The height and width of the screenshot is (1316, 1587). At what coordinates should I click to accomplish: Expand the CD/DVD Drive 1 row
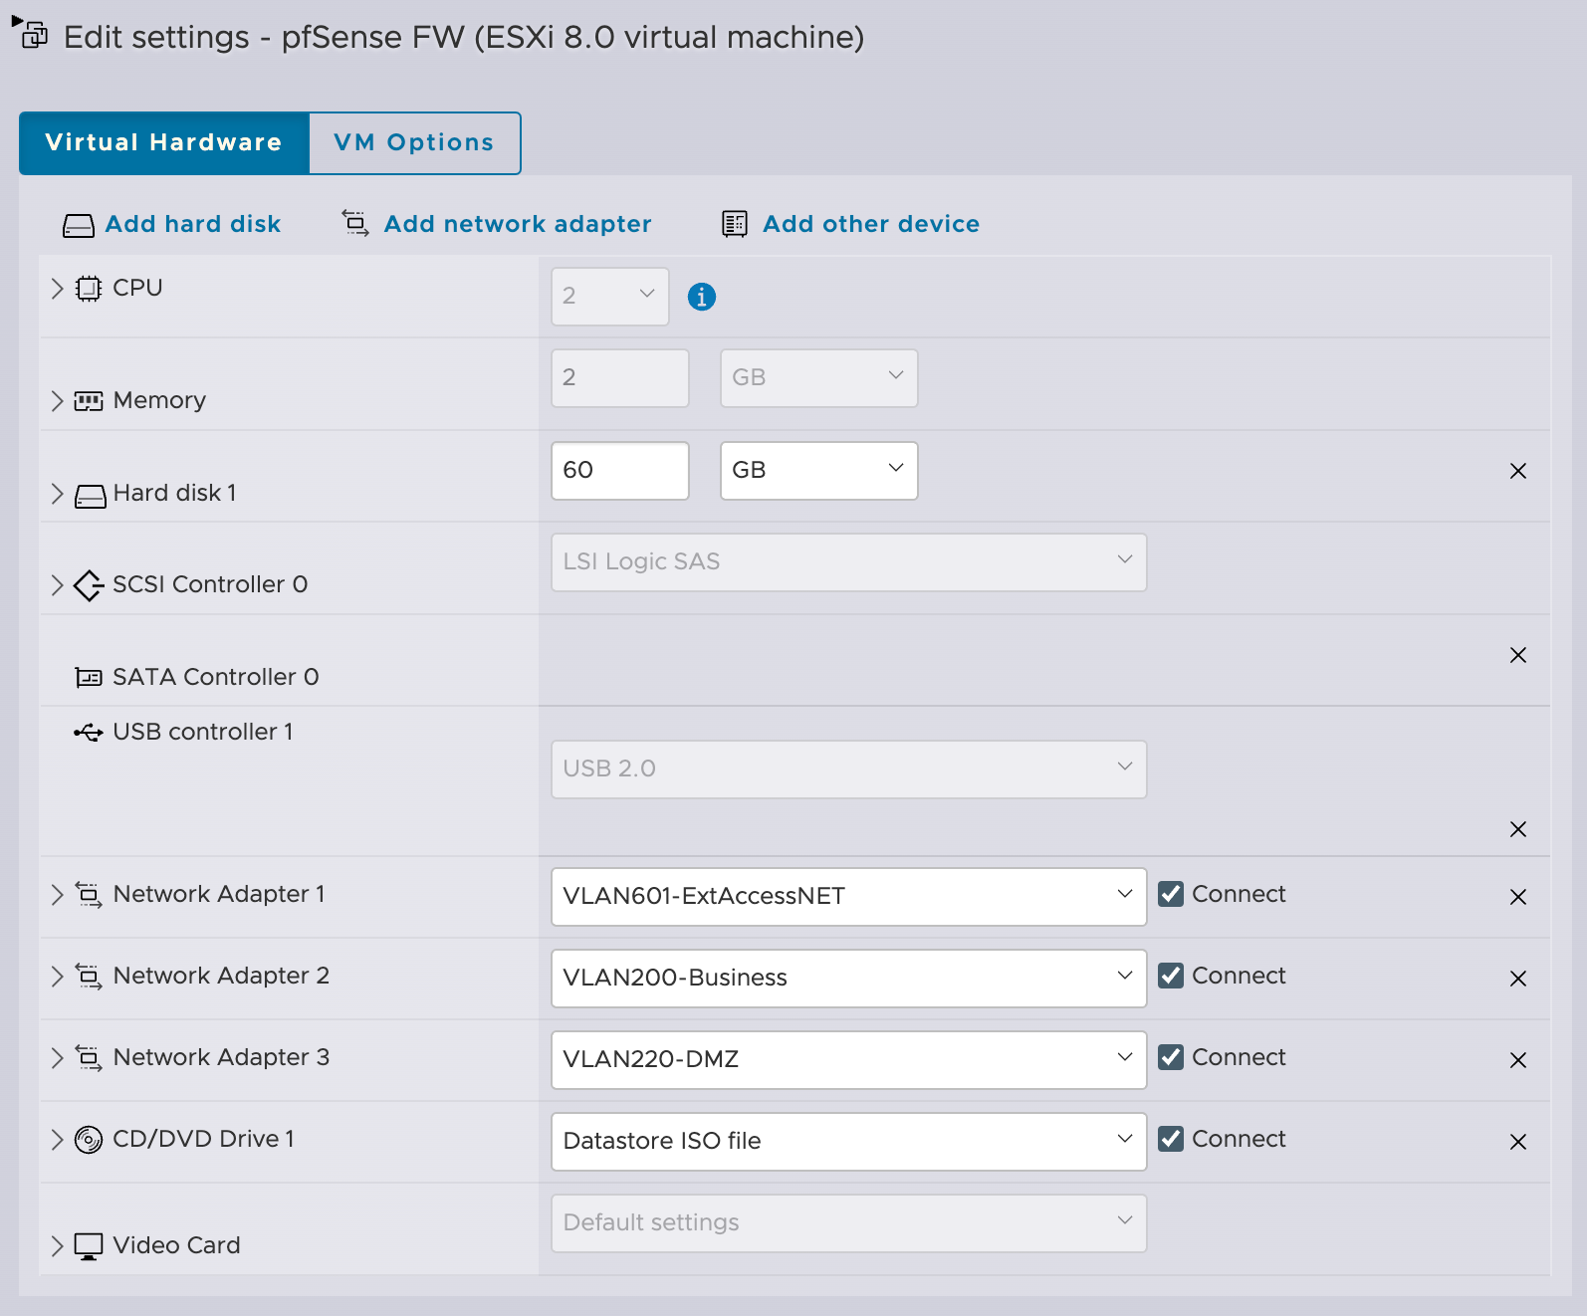click(x=57, y=1140)
